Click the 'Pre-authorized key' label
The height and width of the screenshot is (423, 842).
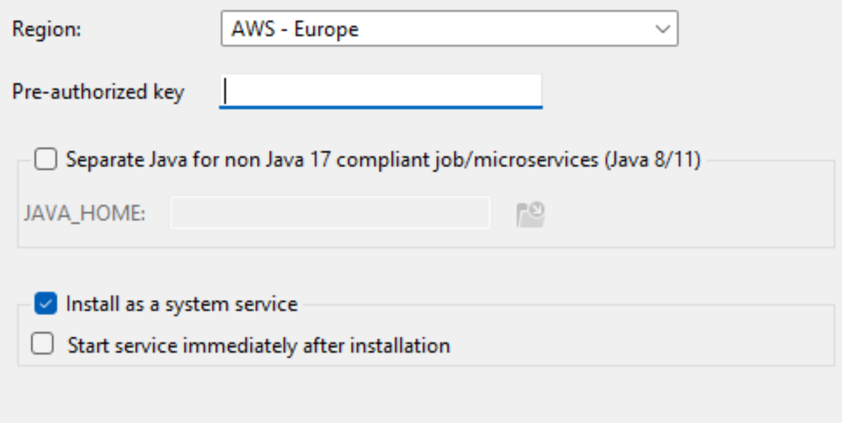tap(98, 91)
